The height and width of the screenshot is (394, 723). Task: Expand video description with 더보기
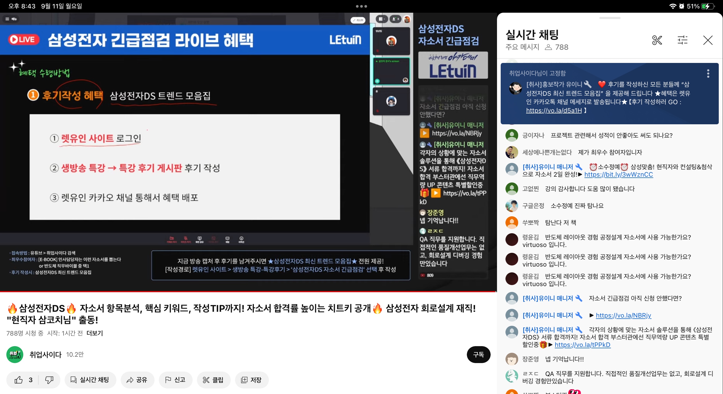point(94,333)
